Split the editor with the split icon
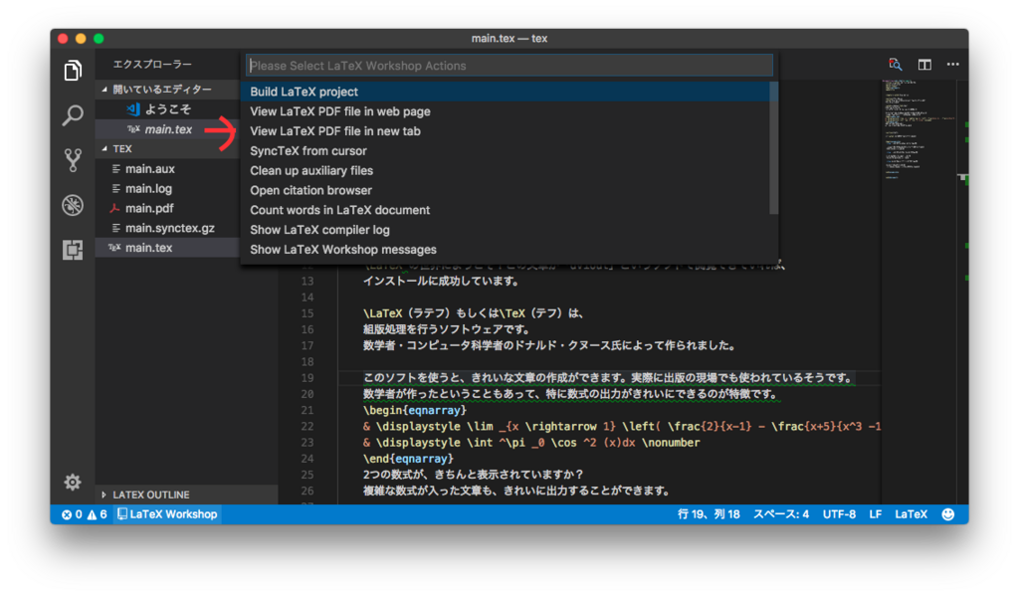Viewport: 1019px width, 596px height. [x=924, y=65]
